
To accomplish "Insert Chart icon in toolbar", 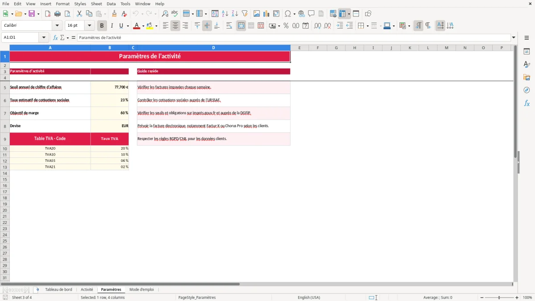I will pos(267,14).
